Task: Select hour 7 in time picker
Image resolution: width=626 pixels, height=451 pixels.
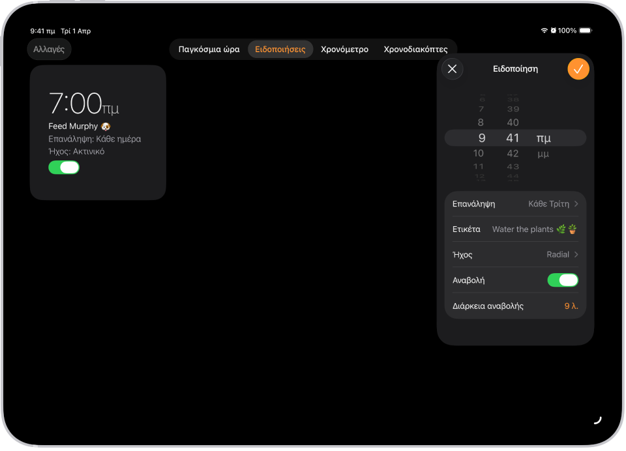Action: coord(481,109)
